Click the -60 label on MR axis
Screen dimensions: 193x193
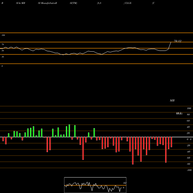click(x=188, y=158)
